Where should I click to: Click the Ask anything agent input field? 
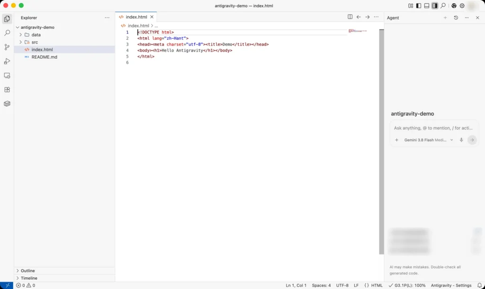tap(433, 128)
